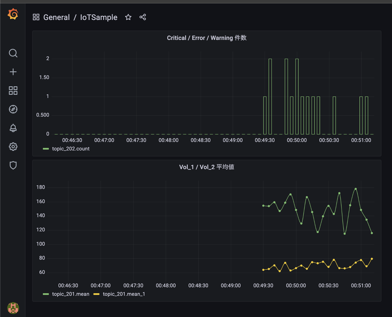Open the Configuration gear icon
The image size is (392, 317).
click(13, 146)
